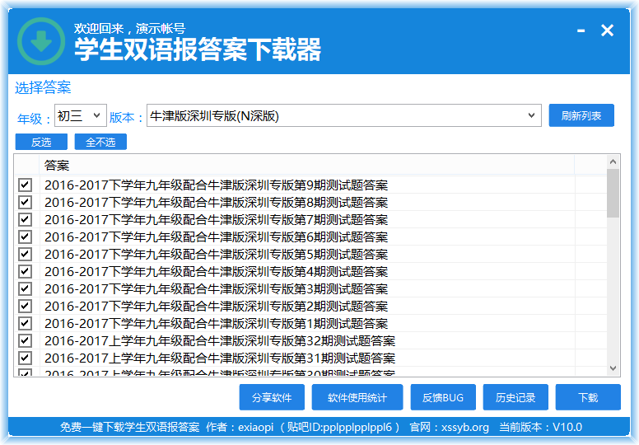Uncheck the 下学年 第4期 answer checkbox

(25, 272)
